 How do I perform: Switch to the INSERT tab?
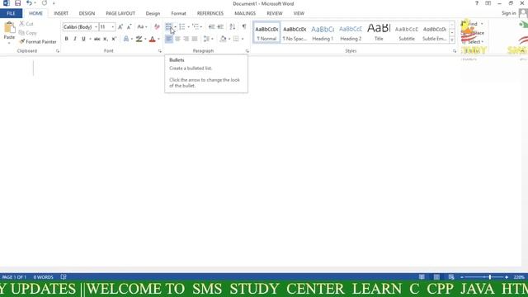61,13
